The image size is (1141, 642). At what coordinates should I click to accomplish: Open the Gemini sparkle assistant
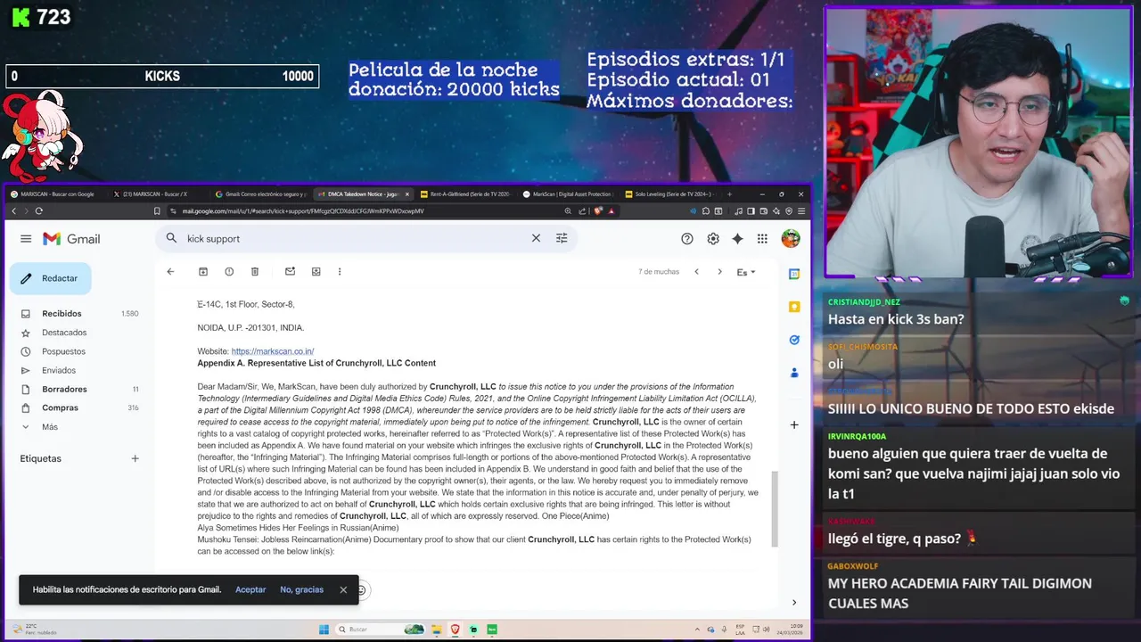click(x=737, y=239)
